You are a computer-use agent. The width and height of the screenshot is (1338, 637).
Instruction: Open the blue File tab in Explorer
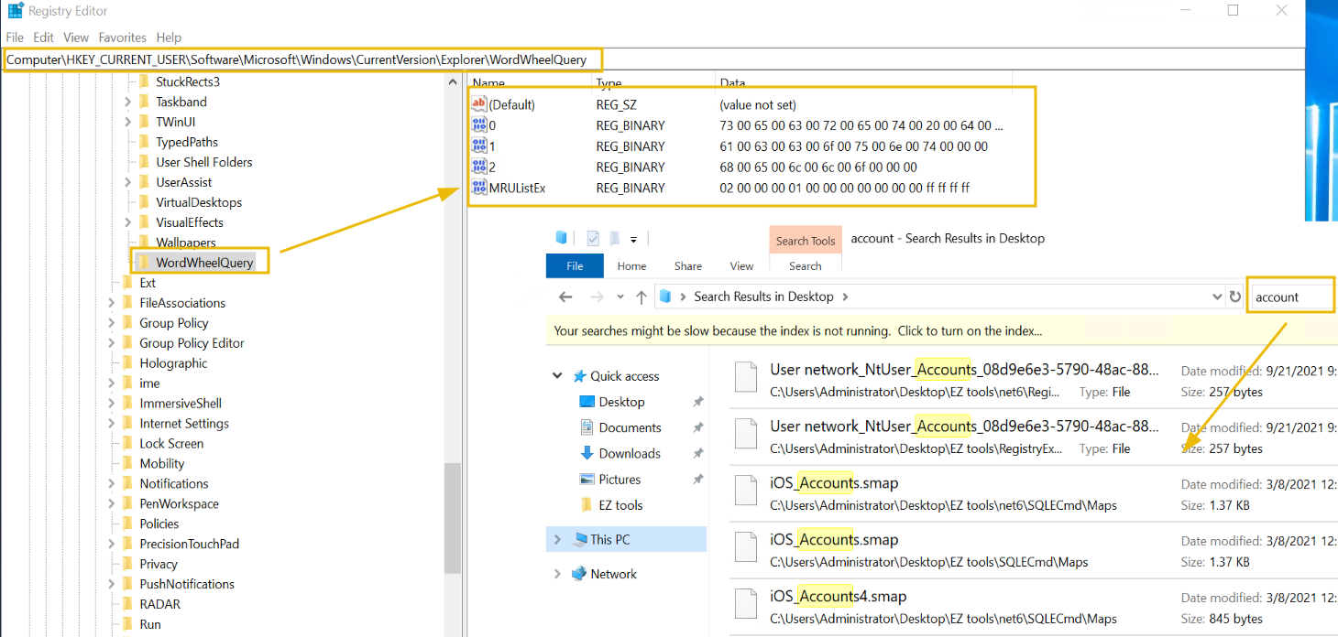coord(575,266)
